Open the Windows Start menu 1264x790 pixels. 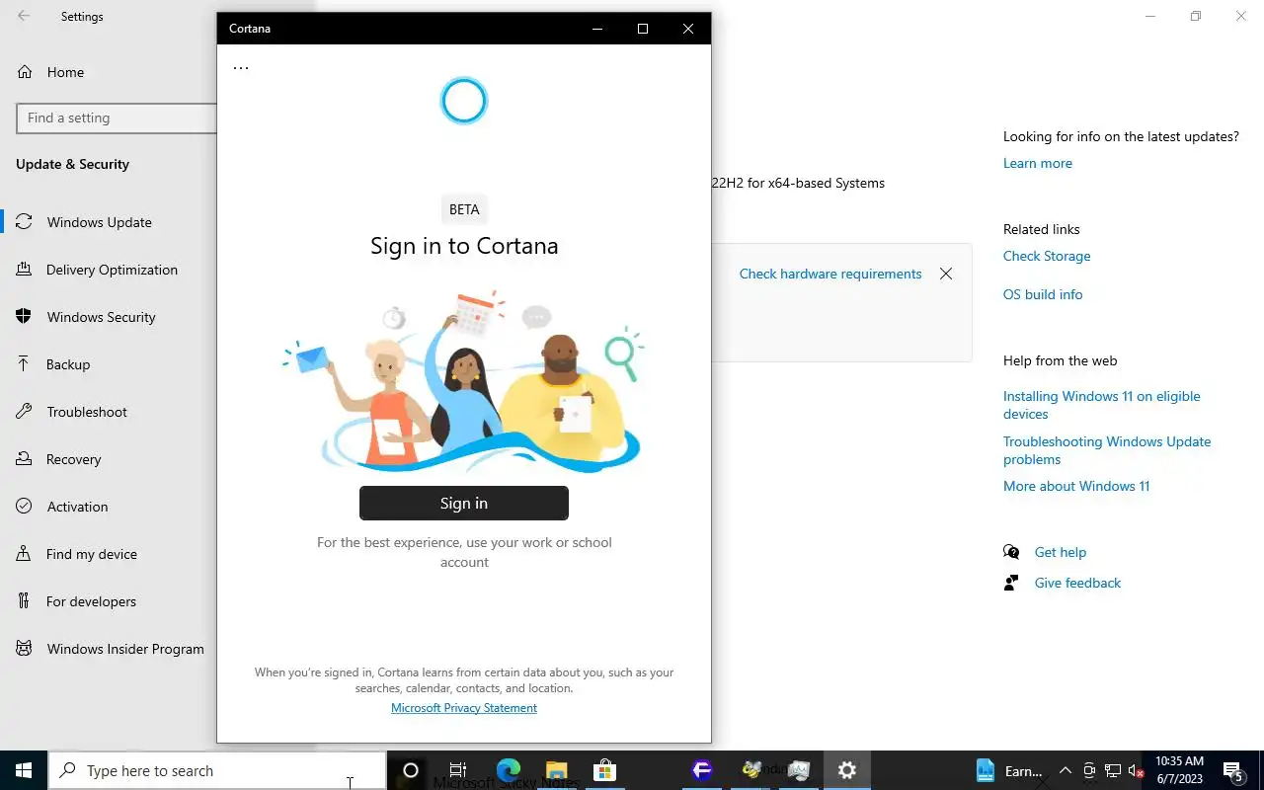click(24, 770)
